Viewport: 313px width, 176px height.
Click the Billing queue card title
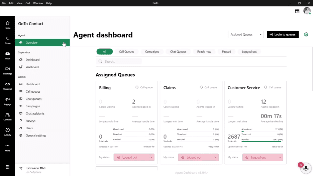105,88
